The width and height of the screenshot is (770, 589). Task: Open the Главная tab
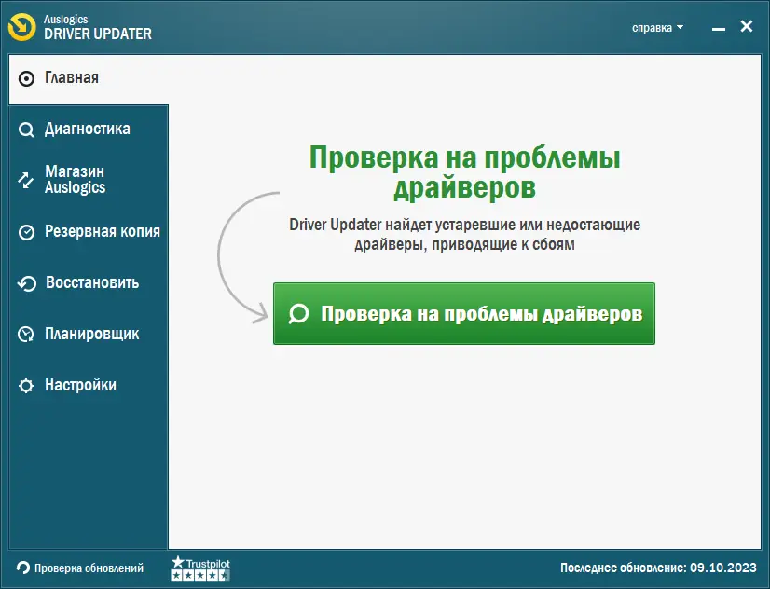coord(89,79)
